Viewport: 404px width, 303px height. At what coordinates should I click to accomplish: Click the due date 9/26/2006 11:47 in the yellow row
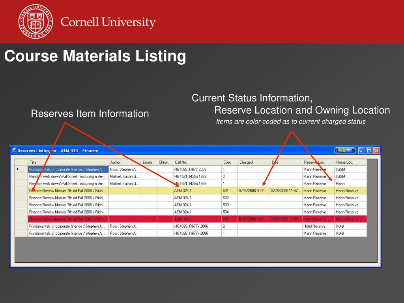pos(286,191)
